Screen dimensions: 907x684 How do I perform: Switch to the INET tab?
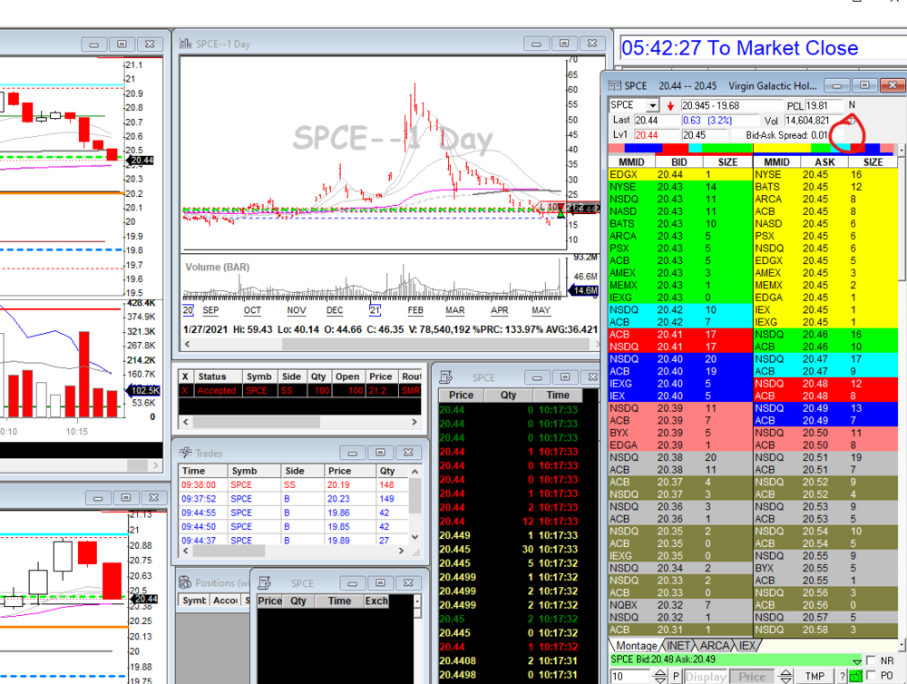(678, 646)
